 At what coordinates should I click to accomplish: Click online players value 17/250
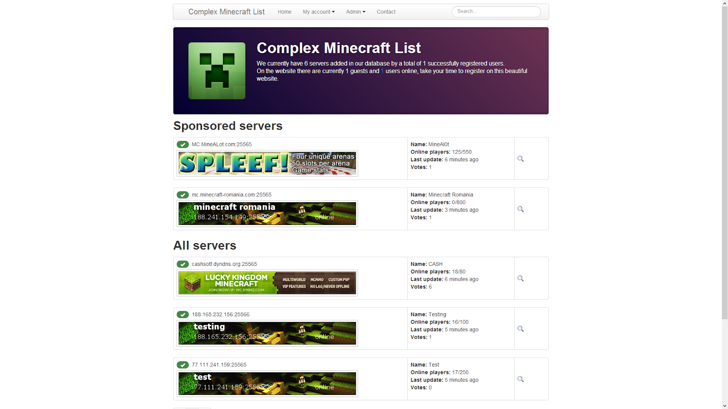click(x=460, y=373)
